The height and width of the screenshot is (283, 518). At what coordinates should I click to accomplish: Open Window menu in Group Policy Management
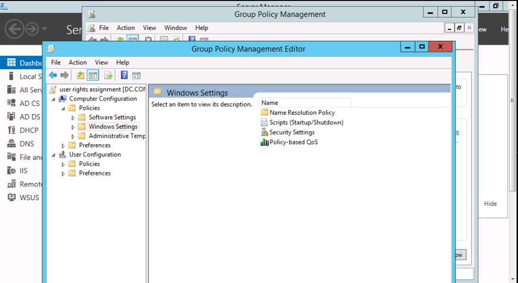click(x=175, y=28)
